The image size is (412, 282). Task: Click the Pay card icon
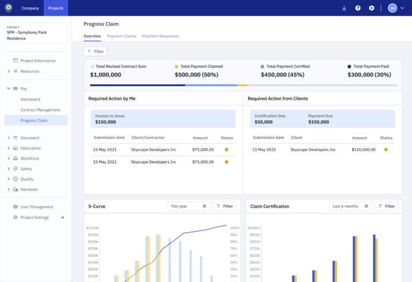click(16, 89)
